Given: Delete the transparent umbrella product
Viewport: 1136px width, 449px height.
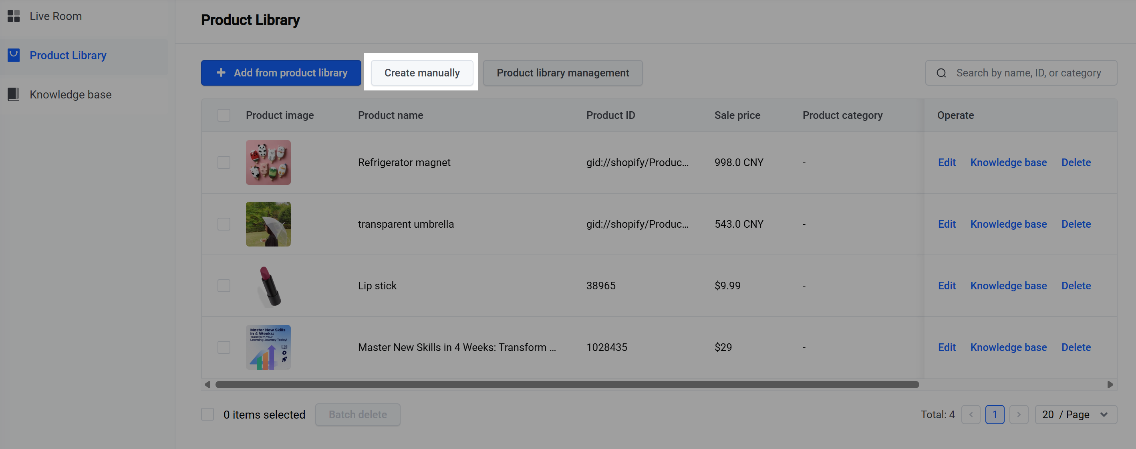Looking at the screenshot, I should click(1076, 224).
